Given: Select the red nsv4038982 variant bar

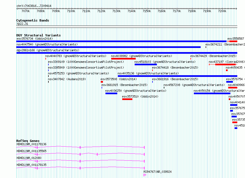Looking at the screenshot, I should click(123, 59).
